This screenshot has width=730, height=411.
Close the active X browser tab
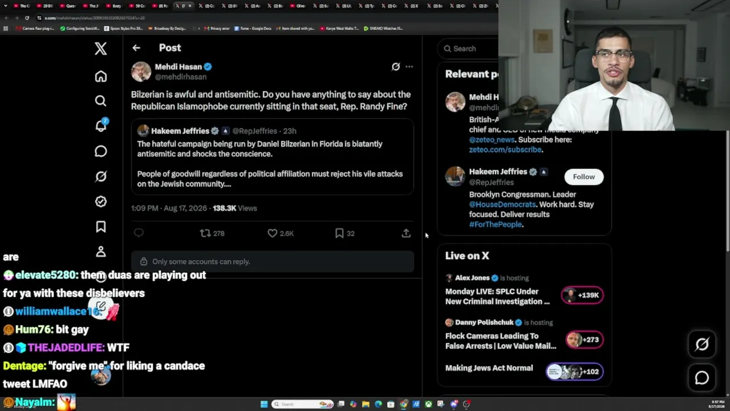coord(190,6)
